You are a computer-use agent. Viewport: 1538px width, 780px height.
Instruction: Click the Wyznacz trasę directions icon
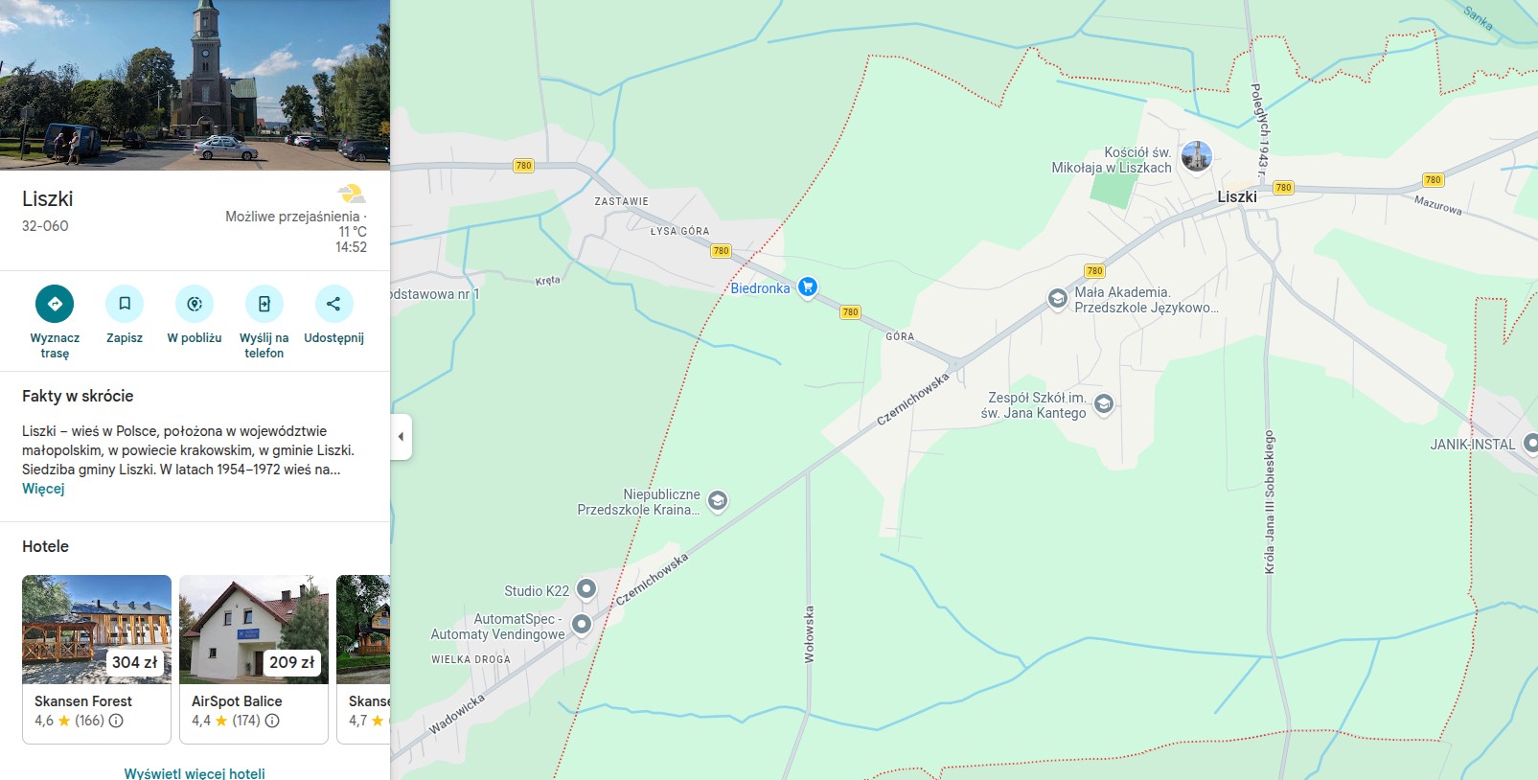55,304
